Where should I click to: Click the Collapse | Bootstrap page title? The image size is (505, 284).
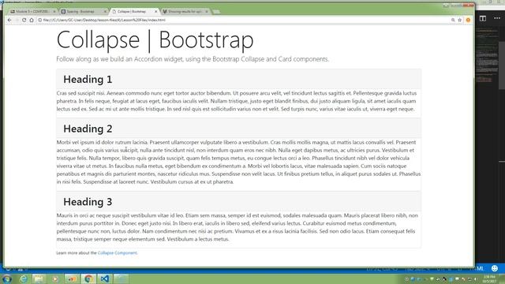[x=155, y=40]
